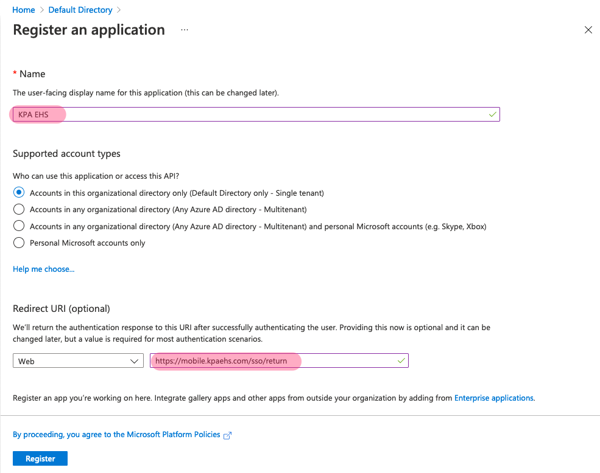This screenshot has width=600, height=473.
Task: Click the Home breadcrumb link
Action: coord(23,10)
